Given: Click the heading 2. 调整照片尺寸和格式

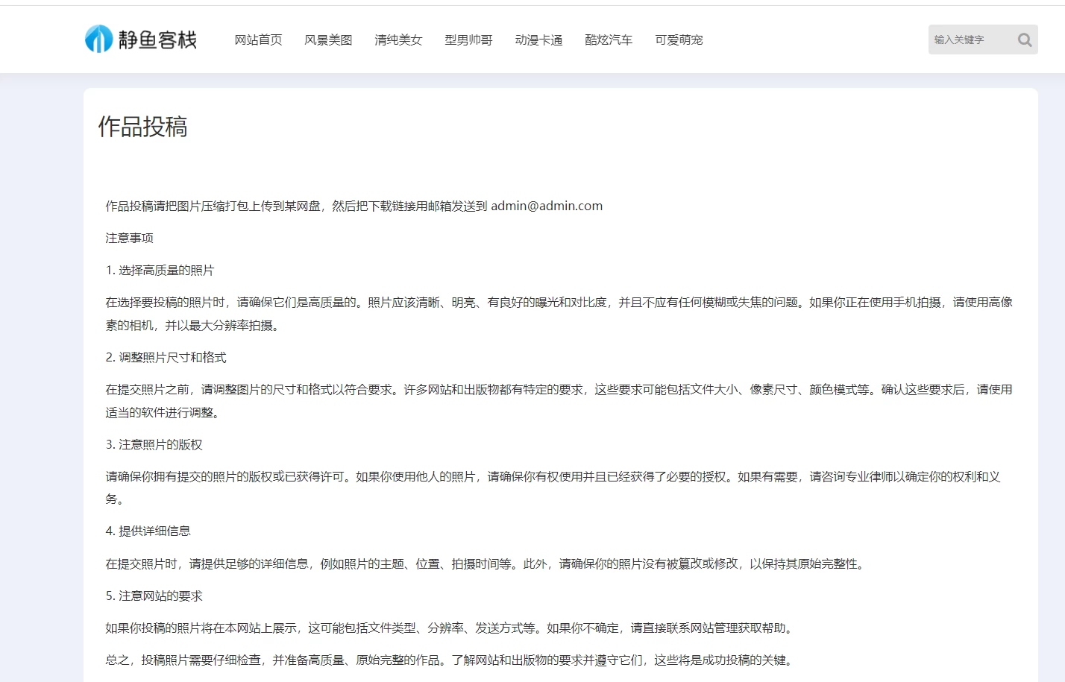Looking at the screenshot, I should 166,358.
